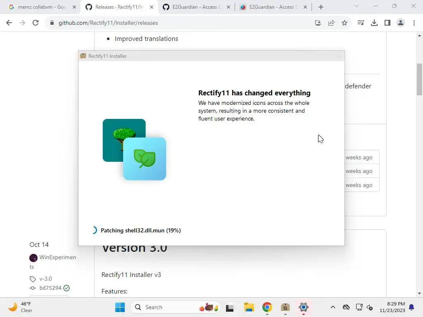This screenshot has height=317, width=423.
Task: Click the Patching shell32.dll.mun progress text
Action: click(140, 230)
